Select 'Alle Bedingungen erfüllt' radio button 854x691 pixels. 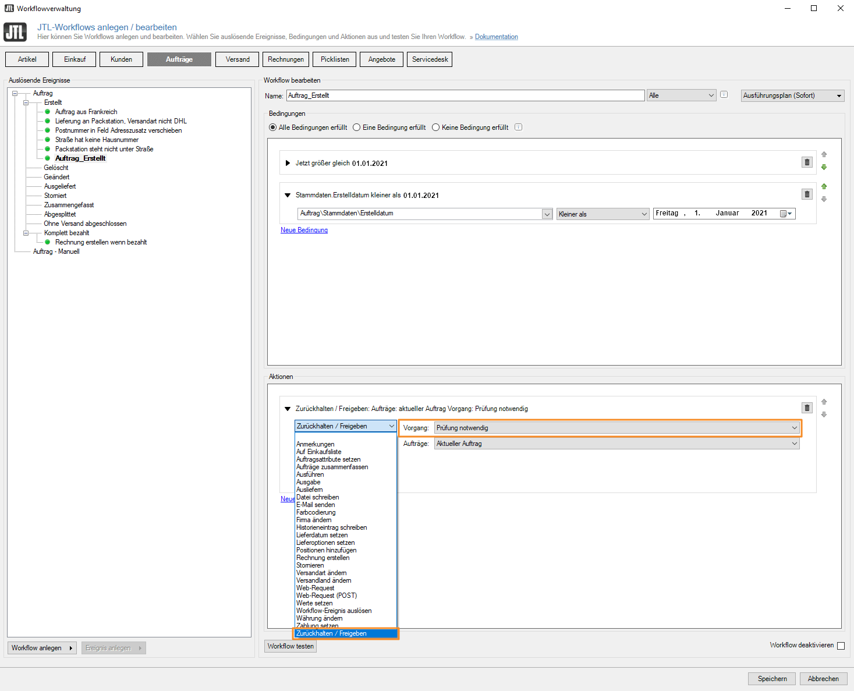tap(272, 127)
